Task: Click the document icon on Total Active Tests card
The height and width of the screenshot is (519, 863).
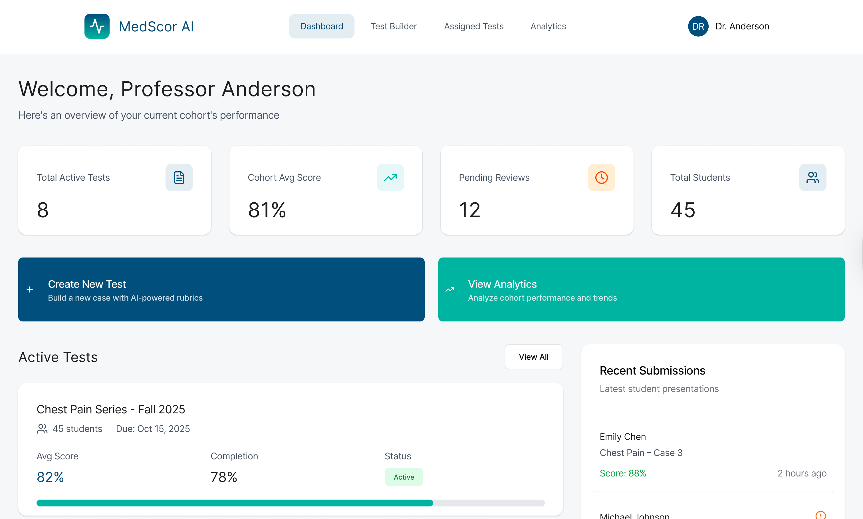Action: point(179,177)
